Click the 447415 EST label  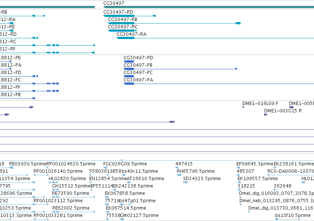[184, 164]
